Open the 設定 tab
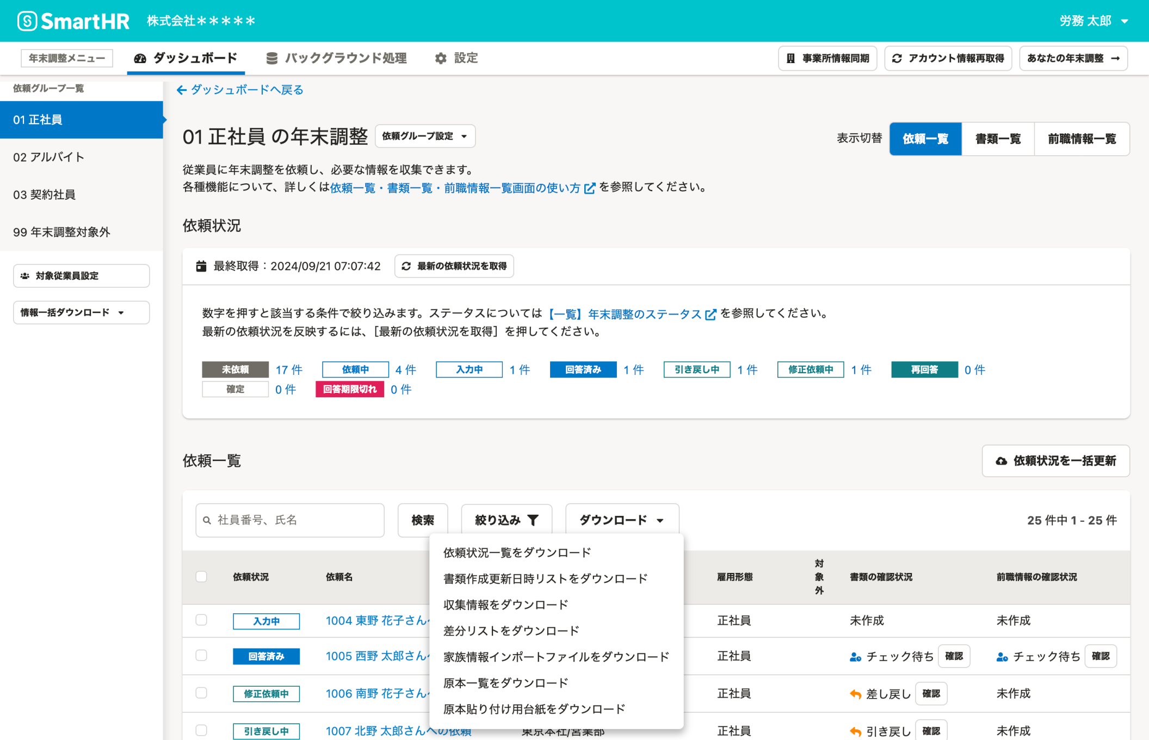Viewport: 1149px width, 740px height. pos(456,58)
